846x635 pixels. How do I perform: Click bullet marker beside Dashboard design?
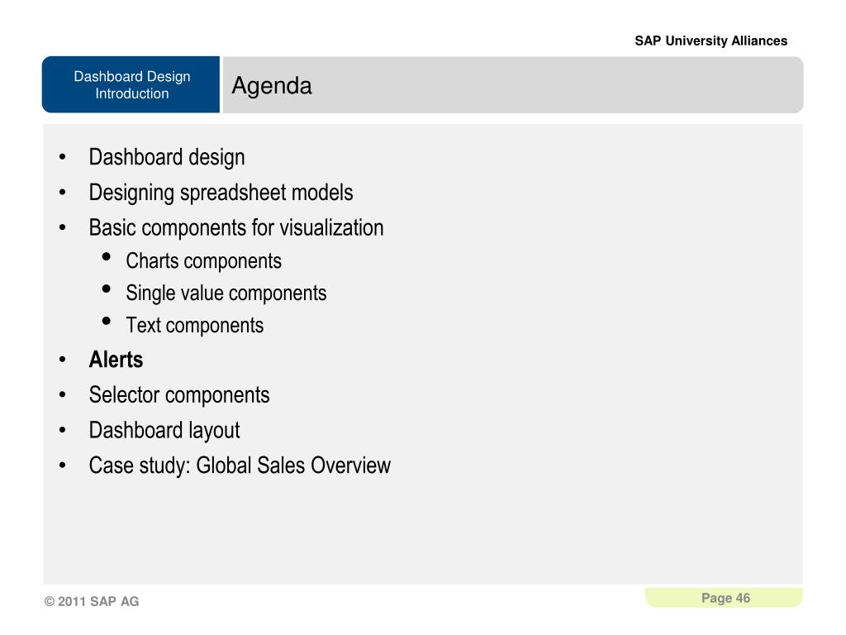coord(63,157)
